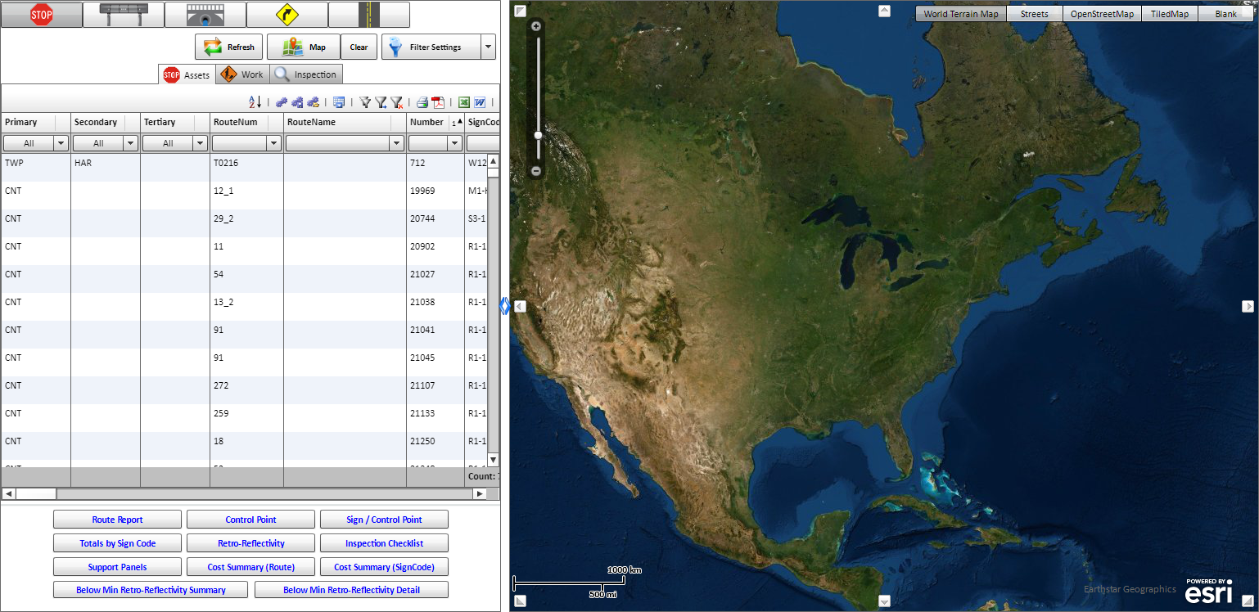Viewport: 1259px width, 612px height.
Task: Click the gear with open folder icon
Action: click(313, 102)
